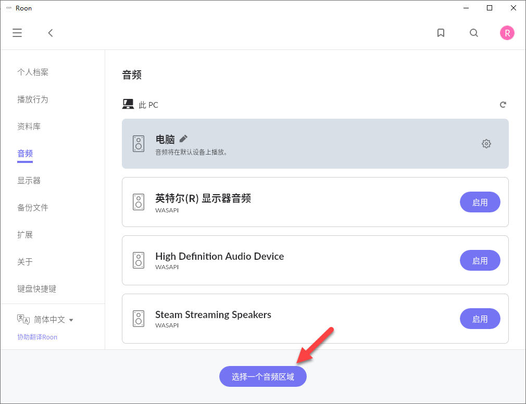This screenshot has width=526, height=404.
Task: Click 选择一个音频区域 button
Action: [263, 376]
